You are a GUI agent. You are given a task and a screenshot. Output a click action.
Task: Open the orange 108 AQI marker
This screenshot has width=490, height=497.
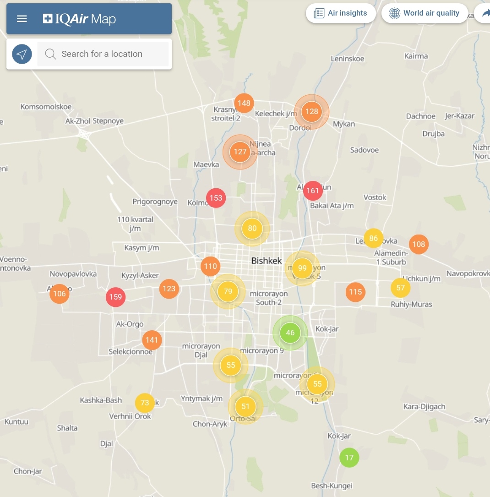tap(419, 244)
